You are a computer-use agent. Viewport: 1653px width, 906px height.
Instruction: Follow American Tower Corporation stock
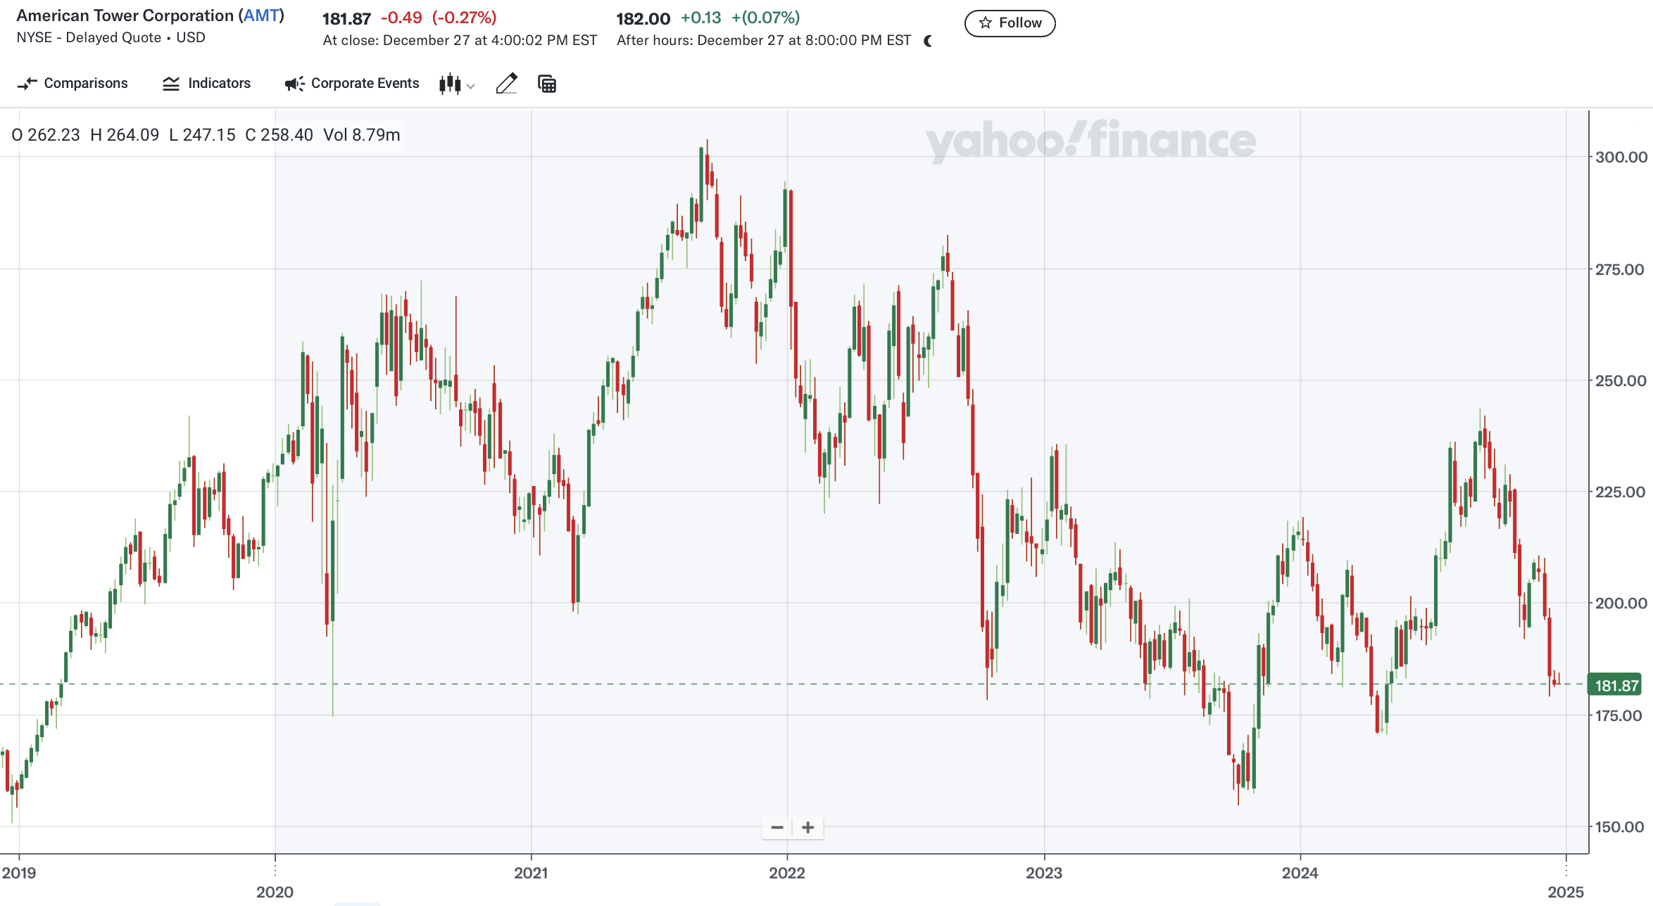pyautogui.click(x=1010, y=23)
